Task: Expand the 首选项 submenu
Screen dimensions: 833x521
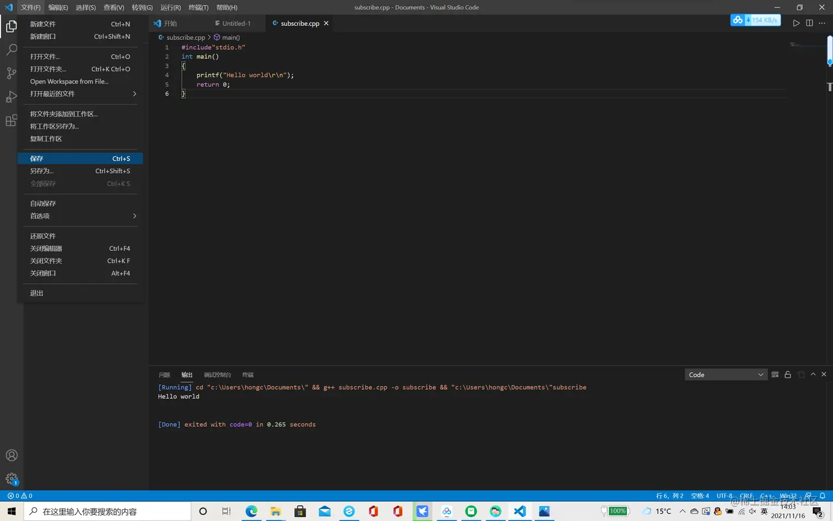Action: 80,216
